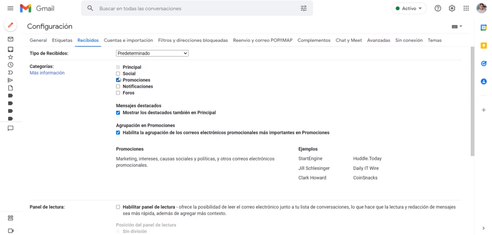Switch to the Etiquetas tab
The width and height of the screenshot is (492, 235).
62,40
